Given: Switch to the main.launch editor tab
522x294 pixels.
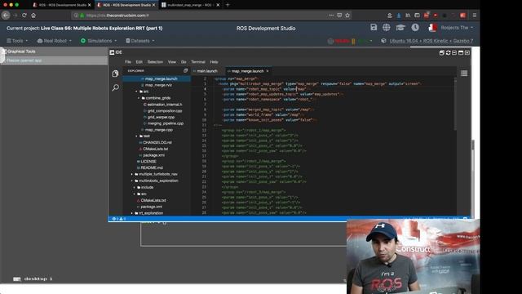Looking at the screenshot, I should pos(206,71).
